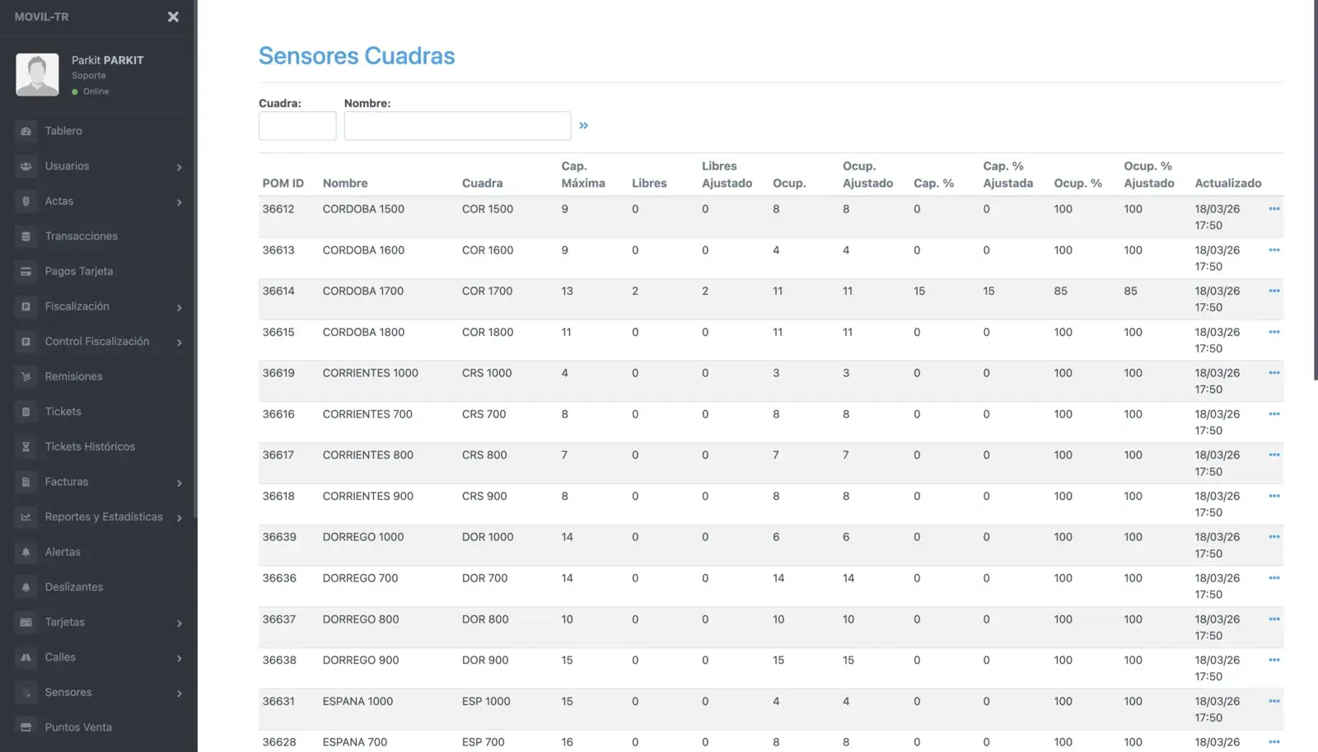The image size is (1318, 752).
Task: Click the Transacciones icon
Action: click(26, 236)
